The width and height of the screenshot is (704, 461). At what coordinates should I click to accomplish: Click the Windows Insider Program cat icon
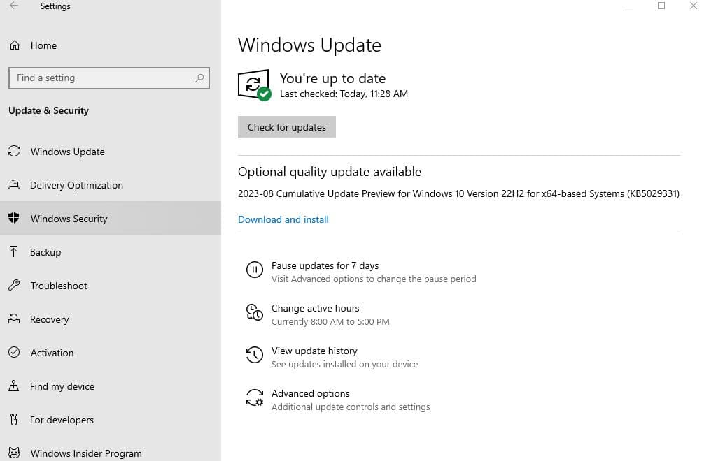pyautogui.click(x=14, y=453)
